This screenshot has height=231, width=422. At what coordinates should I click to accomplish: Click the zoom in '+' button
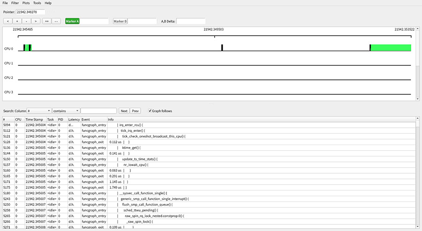[17, 21]
